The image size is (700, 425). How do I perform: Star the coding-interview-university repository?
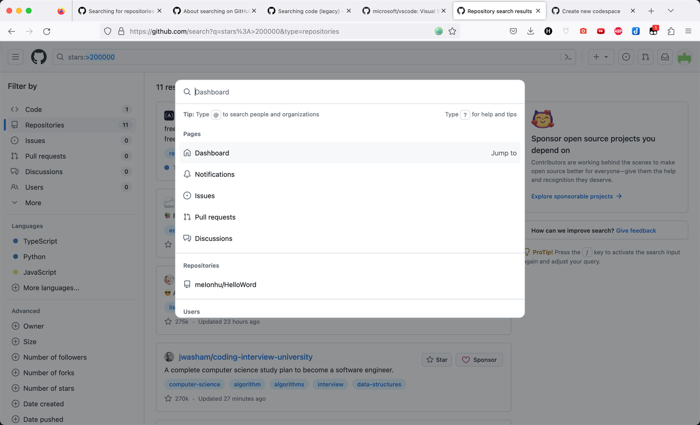pos(437,360)
